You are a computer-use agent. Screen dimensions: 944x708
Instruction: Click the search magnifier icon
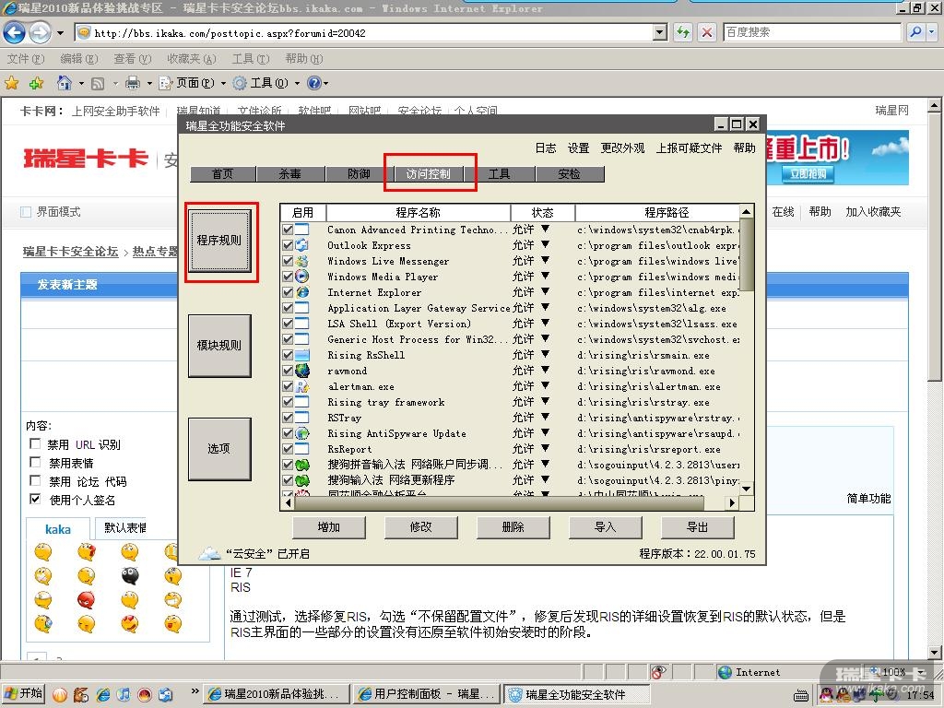(915, 32)
